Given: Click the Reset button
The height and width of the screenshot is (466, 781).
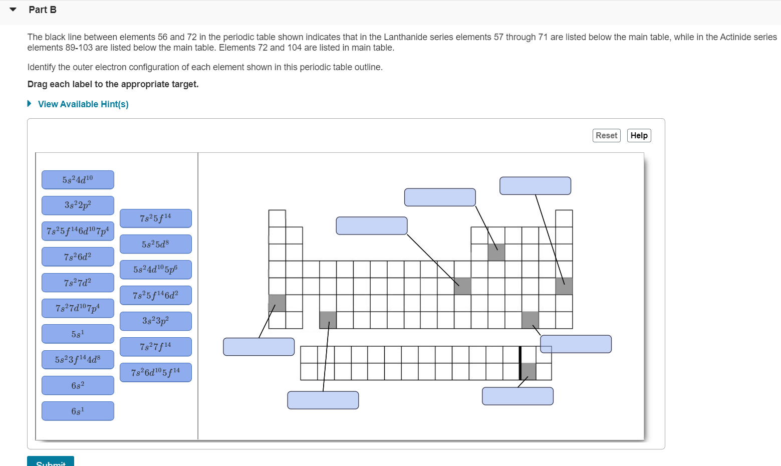Looking at the screenshot, I should point(606,135).
